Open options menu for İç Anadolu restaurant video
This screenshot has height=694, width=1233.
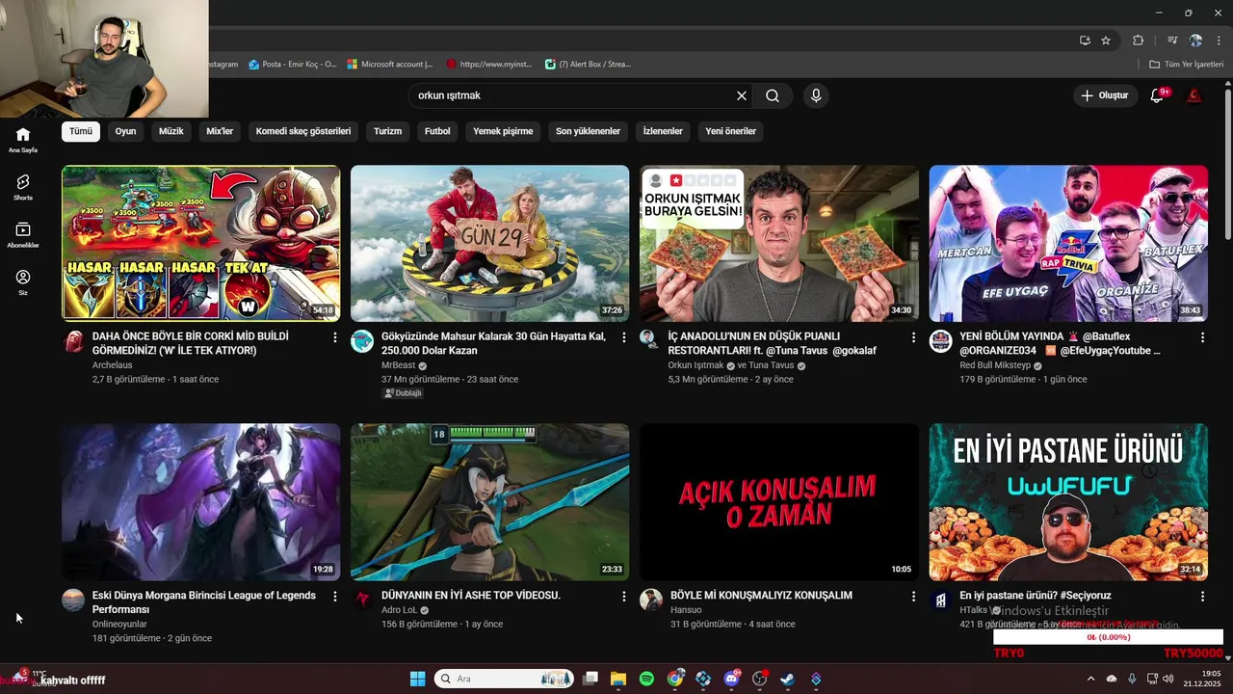(x=913, y=337)
